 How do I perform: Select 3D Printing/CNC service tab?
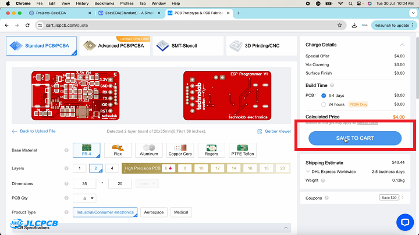[x=261, y=46]
